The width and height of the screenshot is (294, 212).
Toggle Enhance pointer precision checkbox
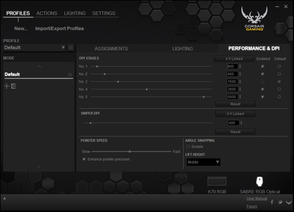(x=84, y=159)
